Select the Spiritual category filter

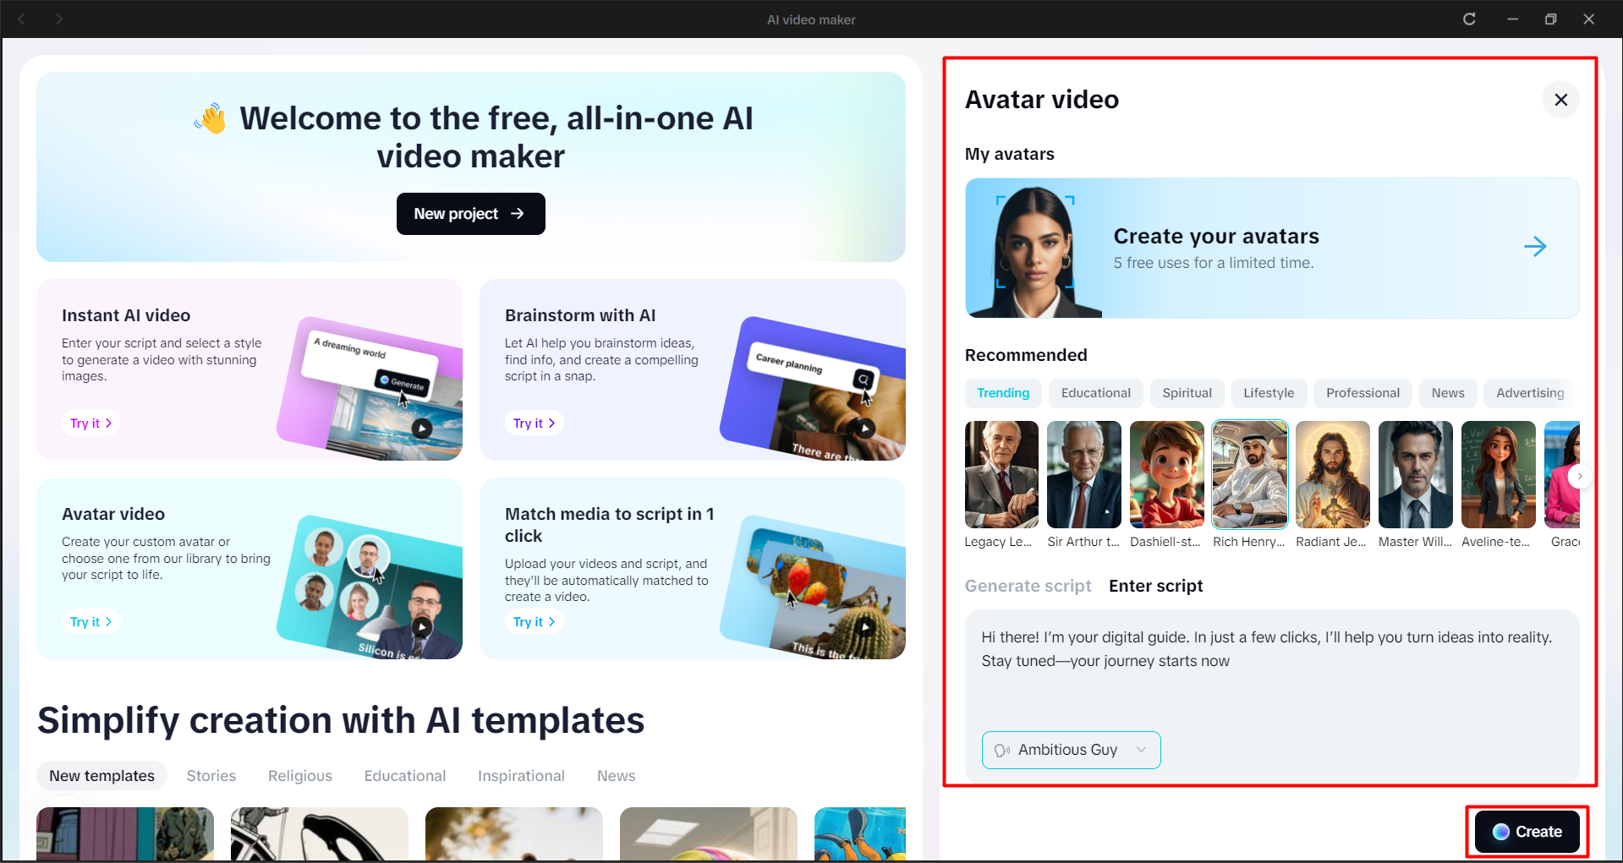coord(1187,392)
